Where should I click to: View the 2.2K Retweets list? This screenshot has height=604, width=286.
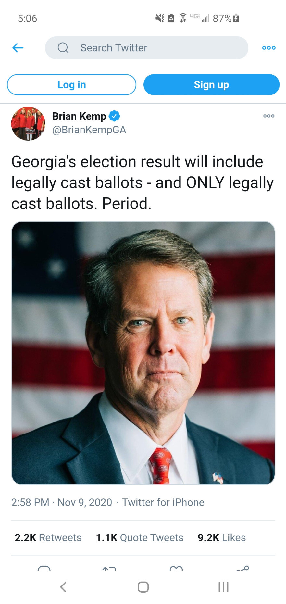[x=48, y=538]
